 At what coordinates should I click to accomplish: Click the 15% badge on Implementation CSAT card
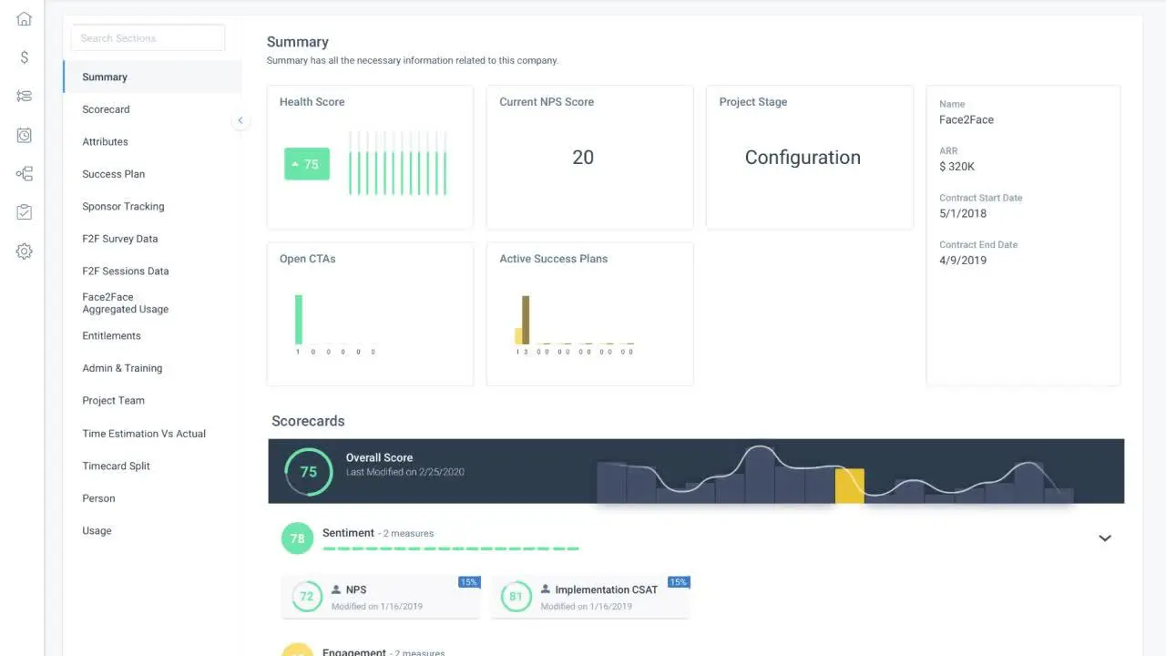pos(679,581)
